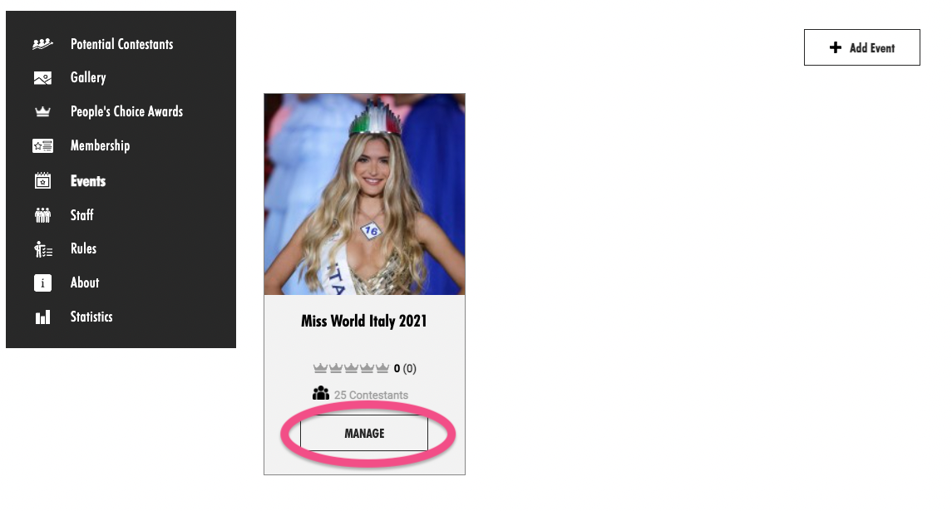
Task: Click the Events calendar icon
Action: coord(42,180)
